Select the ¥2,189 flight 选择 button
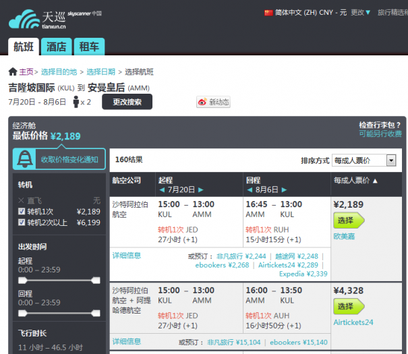The width and height of the screenshot is (408, 354). (349, 220)
